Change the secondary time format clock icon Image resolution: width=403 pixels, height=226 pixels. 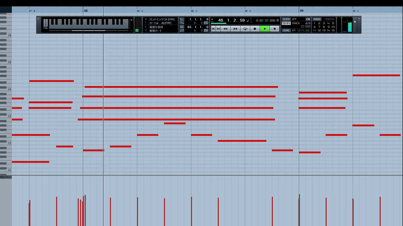[277, 21]
